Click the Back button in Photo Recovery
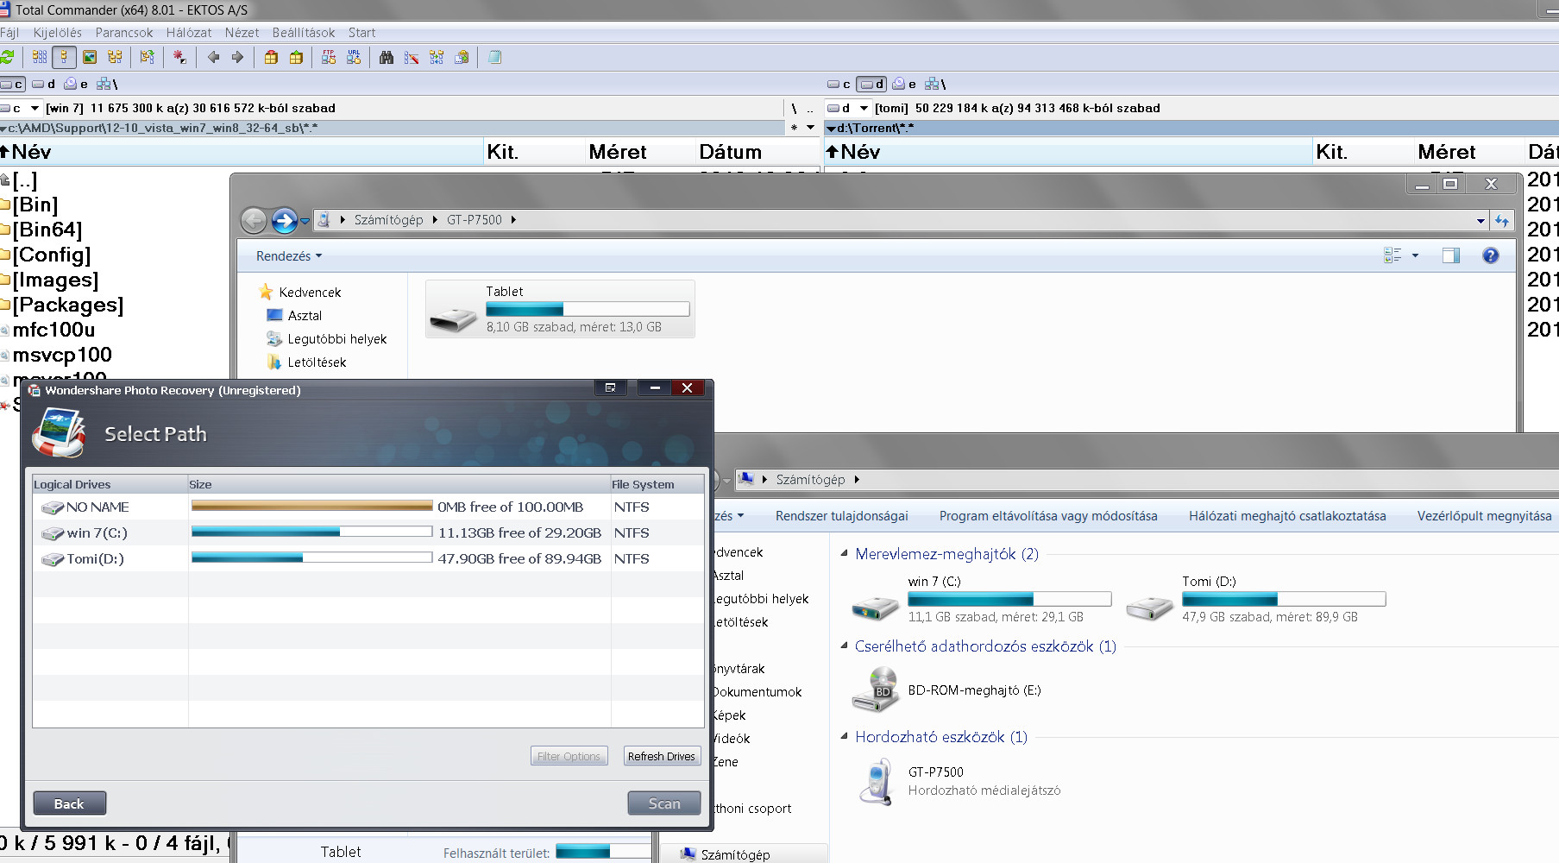This screenshot has width=1559, height=863. (70, 803)
